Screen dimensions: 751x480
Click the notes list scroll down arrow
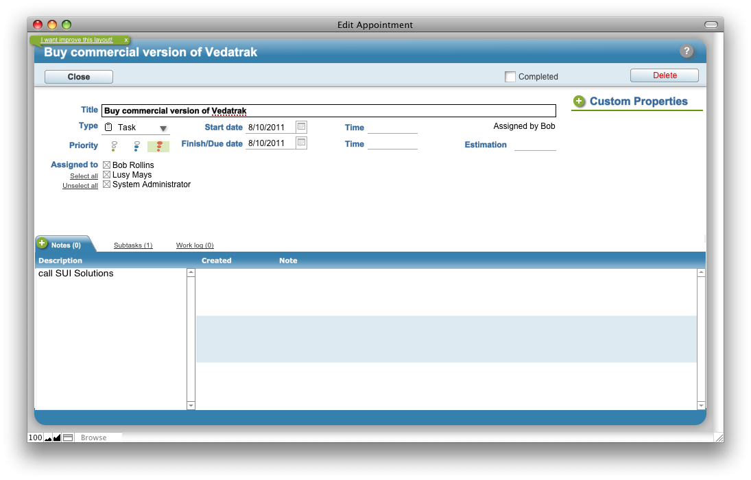point(701,405)
